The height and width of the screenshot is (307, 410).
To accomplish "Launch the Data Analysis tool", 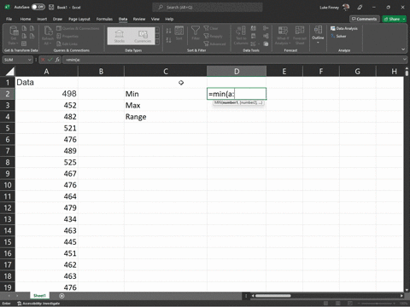I will pos(344,28).
